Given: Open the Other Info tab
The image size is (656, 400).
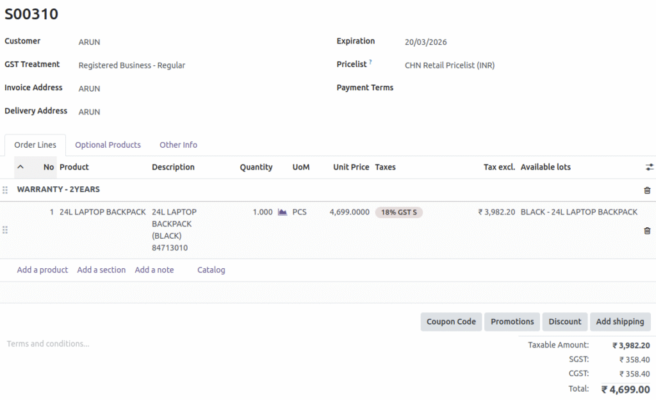Looking at the screenshot, I should click(x=178, y=145).
